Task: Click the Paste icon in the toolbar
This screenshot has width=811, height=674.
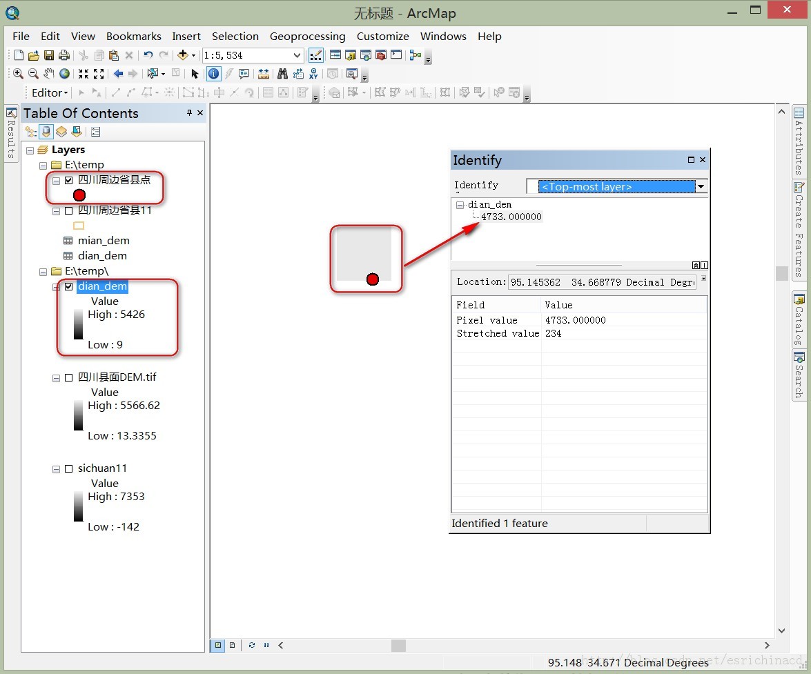Action: (x=114, y=55)
